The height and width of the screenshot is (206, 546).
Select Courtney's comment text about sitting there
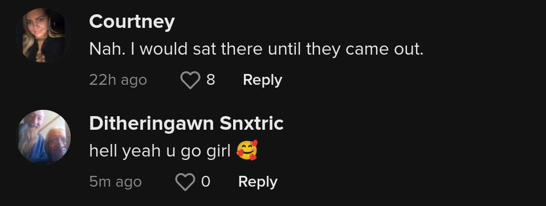tap(256, 50)
